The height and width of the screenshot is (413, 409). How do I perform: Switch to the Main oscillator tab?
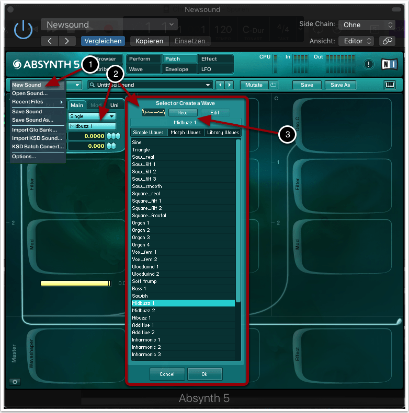coord(77,105)
